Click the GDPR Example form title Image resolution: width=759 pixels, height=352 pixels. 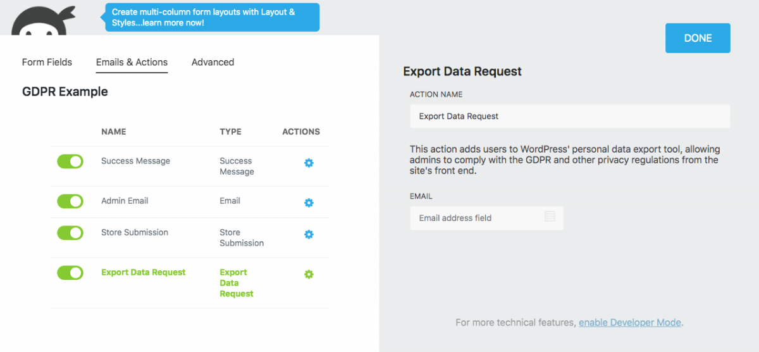coord(65,92)
